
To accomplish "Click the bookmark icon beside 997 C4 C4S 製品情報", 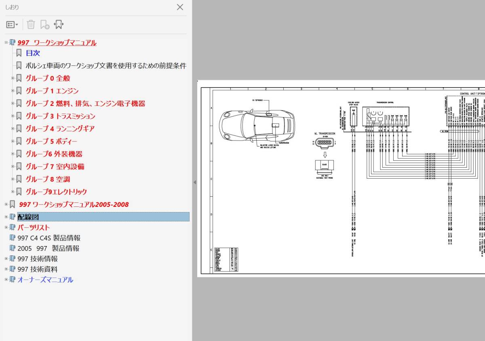I will (x=13, y=238).
